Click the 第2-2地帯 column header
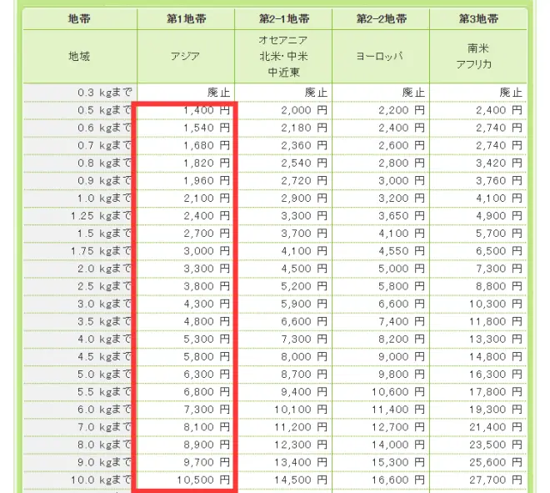This screenshot has width=550, height=493. click(x=381, y=18)
